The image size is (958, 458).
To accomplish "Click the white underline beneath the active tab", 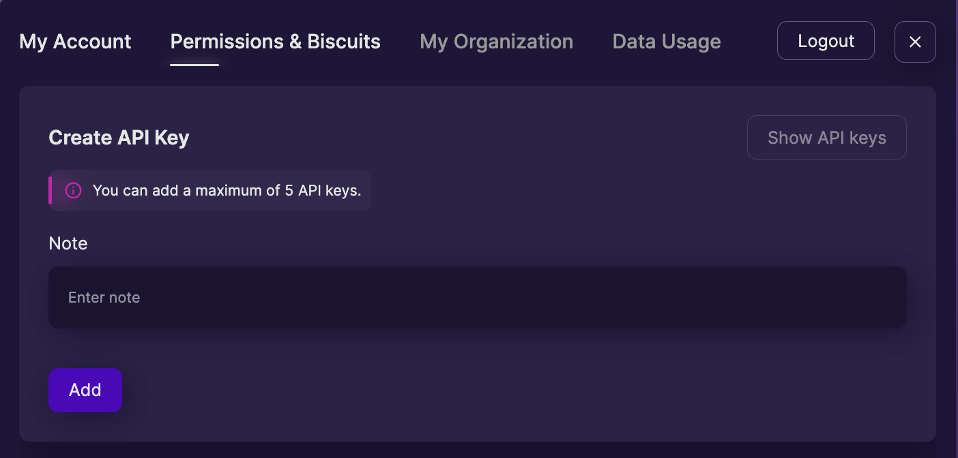I will coord(194,65).
